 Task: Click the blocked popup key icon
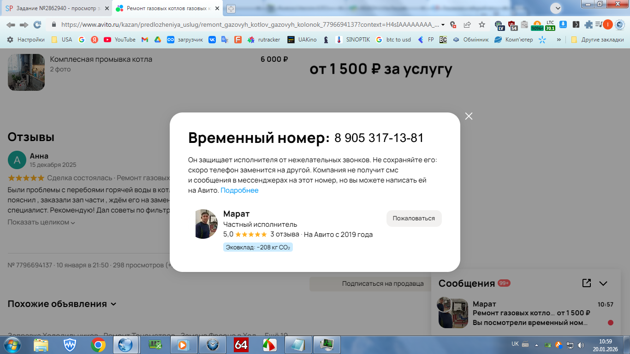453,25
